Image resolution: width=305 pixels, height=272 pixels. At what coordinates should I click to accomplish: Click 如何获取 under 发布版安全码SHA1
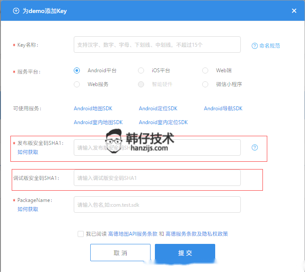pyautogui.click(x=28, y=152)
